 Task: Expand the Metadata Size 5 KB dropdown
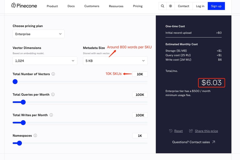(115, 61)
